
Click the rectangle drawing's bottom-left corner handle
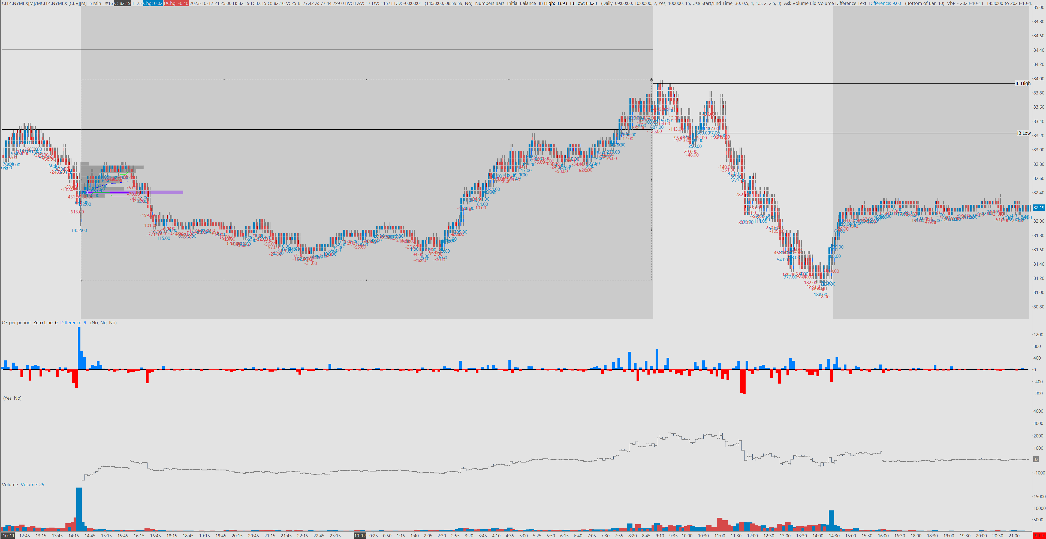click(82, 280)
